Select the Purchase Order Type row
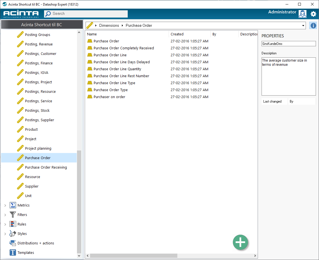319x260 pixels. coord(171,90)
